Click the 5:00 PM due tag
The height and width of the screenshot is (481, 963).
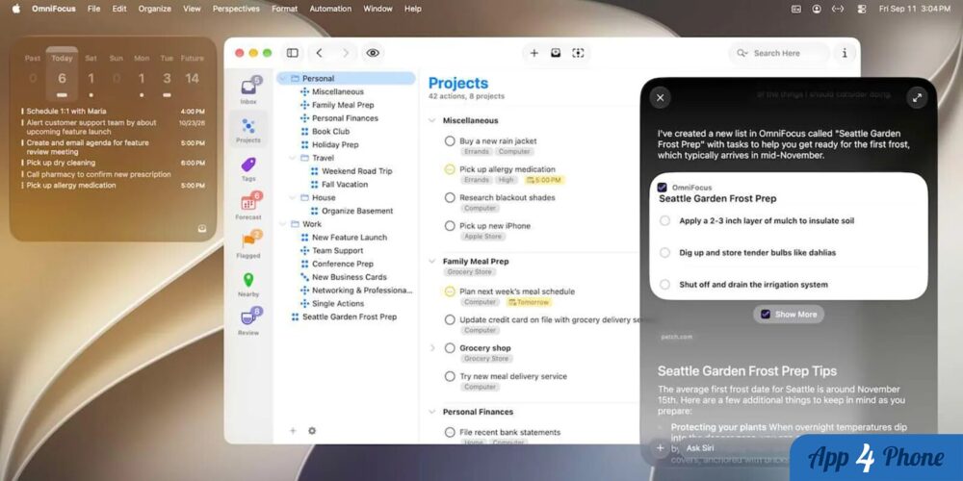coord(543,181)
